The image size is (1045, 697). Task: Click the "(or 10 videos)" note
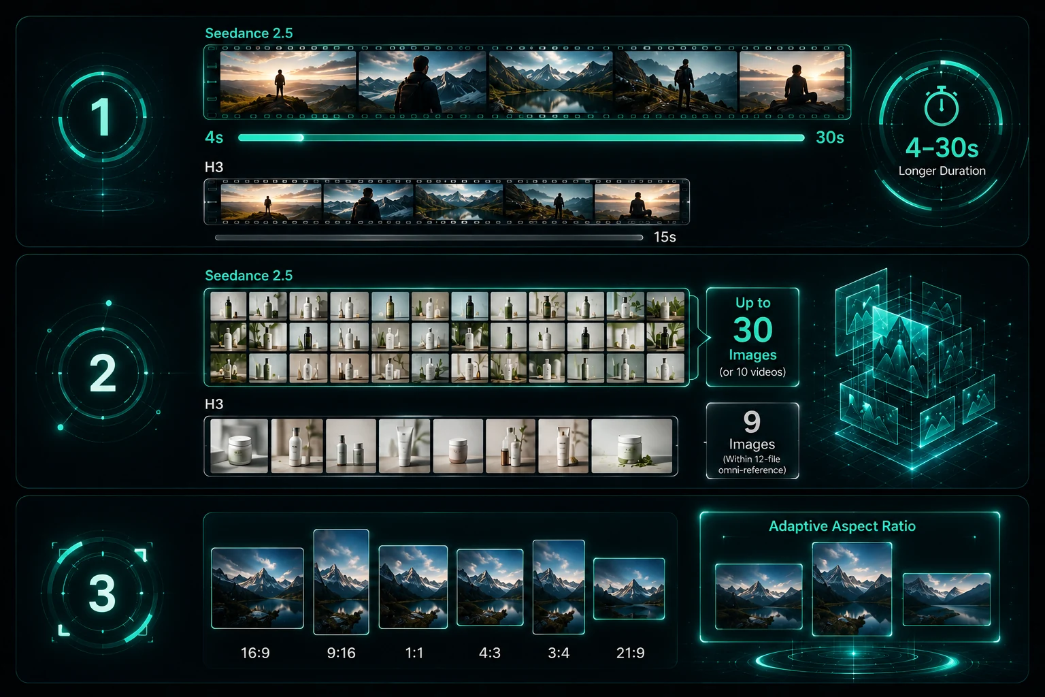[x=752, y=372]
